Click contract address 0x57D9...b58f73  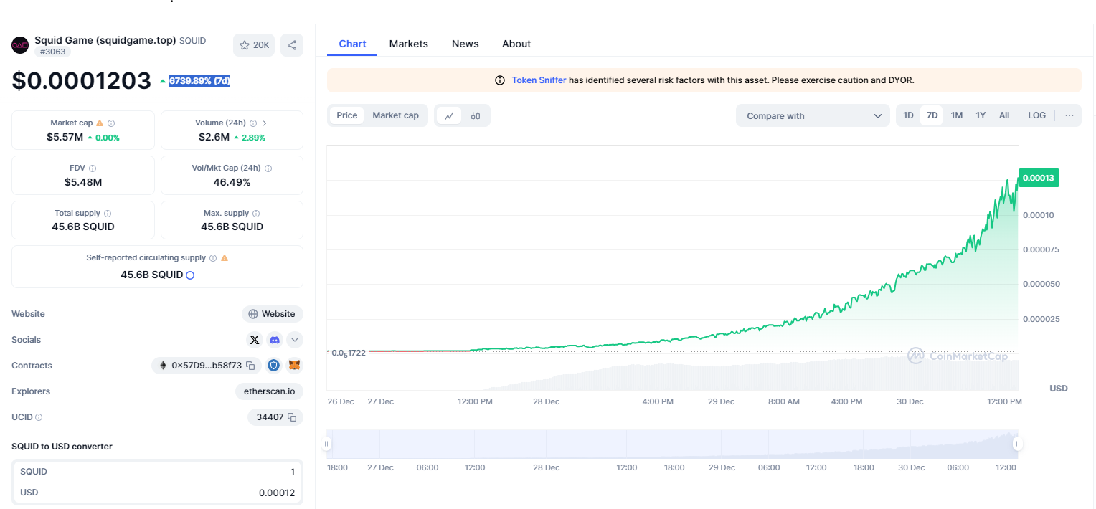pos(207,366)
